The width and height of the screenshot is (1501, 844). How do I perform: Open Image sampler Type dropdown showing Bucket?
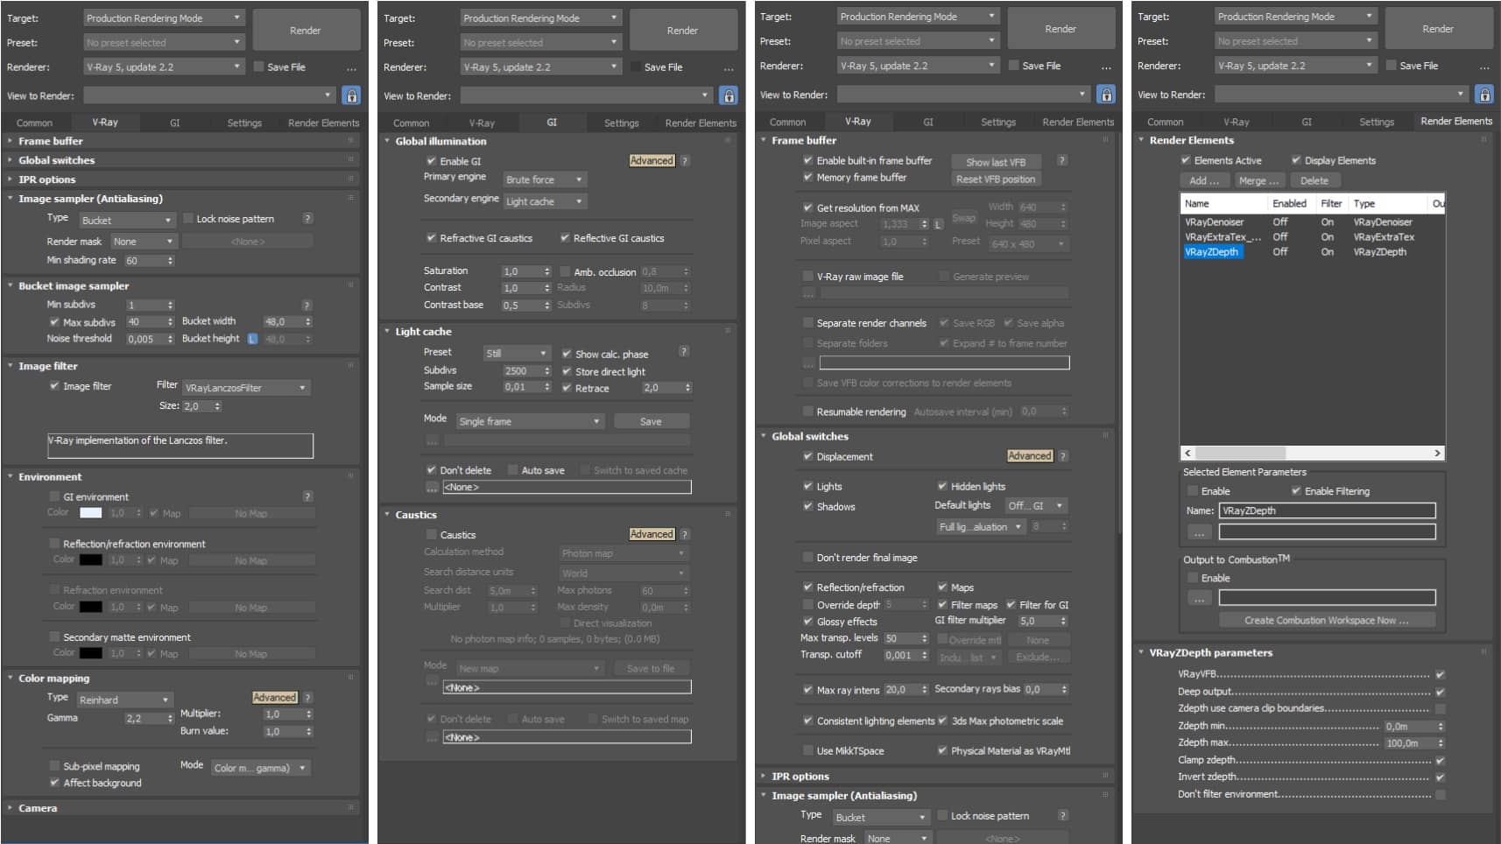point(127,220)
